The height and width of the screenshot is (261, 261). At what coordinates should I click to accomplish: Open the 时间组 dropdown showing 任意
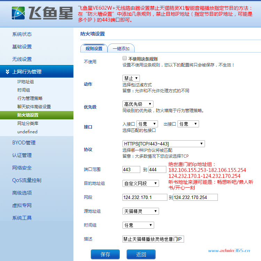pos(138,225)
